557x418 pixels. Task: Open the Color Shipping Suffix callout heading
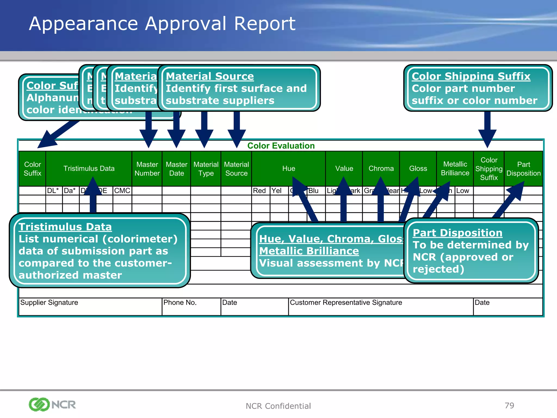pyautogui.click(x=471, y=76)
